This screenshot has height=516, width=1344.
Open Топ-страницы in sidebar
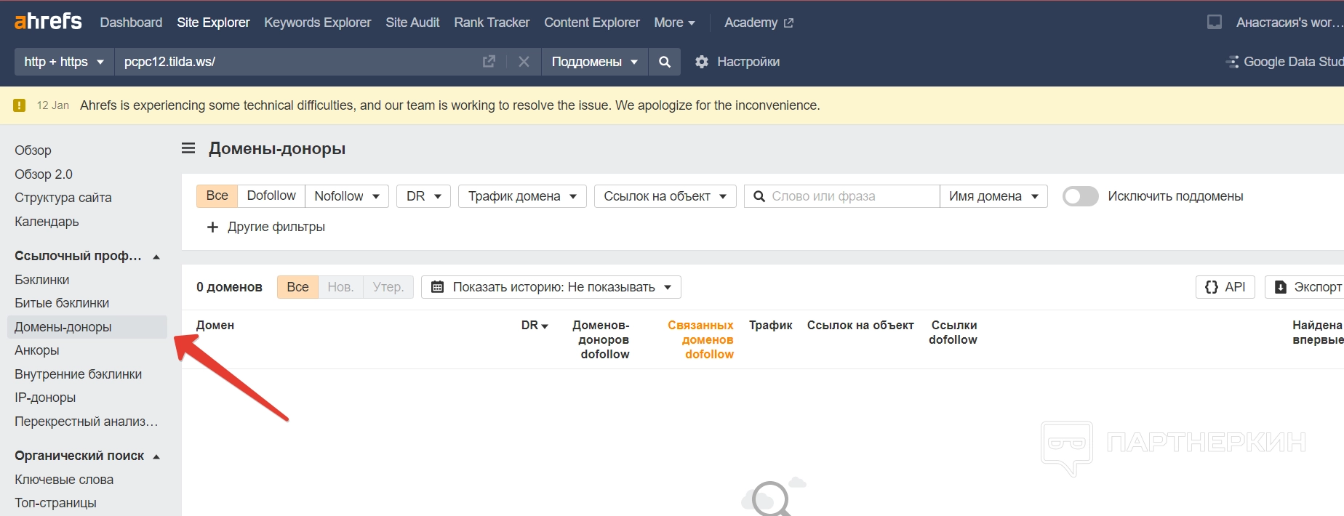(x=55, y=503)
